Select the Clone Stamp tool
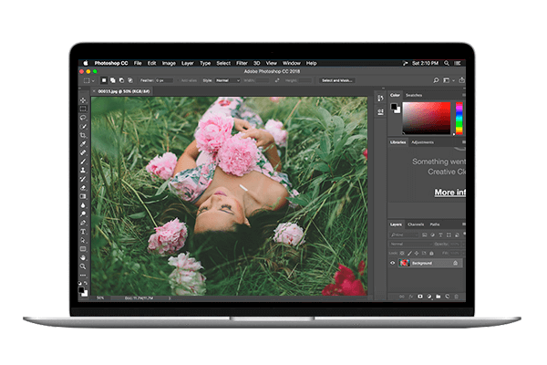This screenshot has height=365, width=547. 83,170
